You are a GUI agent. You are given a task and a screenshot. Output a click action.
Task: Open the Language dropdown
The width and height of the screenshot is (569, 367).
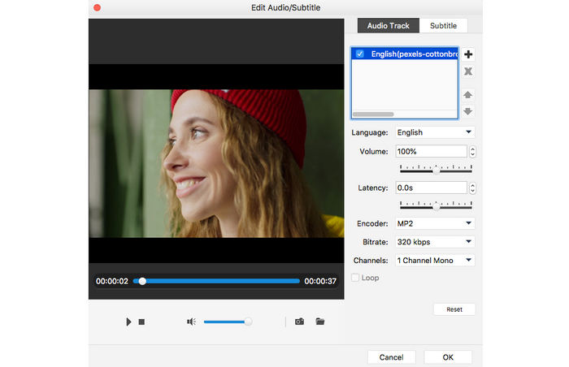click(x=435, y=132)
